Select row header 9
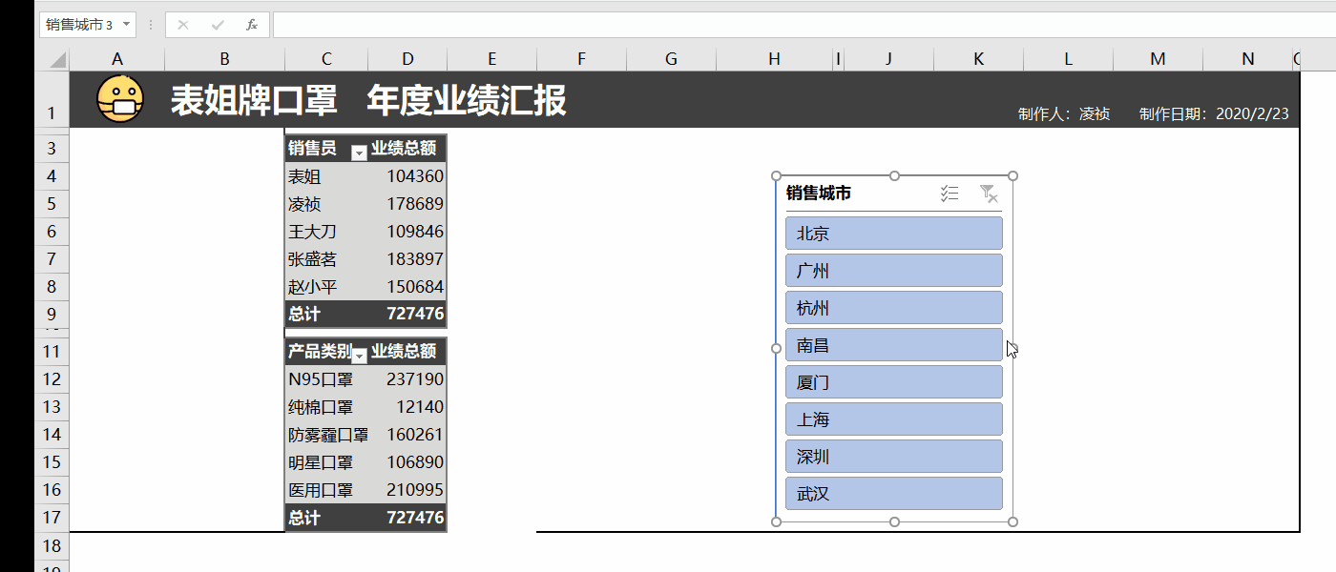 coord(52,314)
